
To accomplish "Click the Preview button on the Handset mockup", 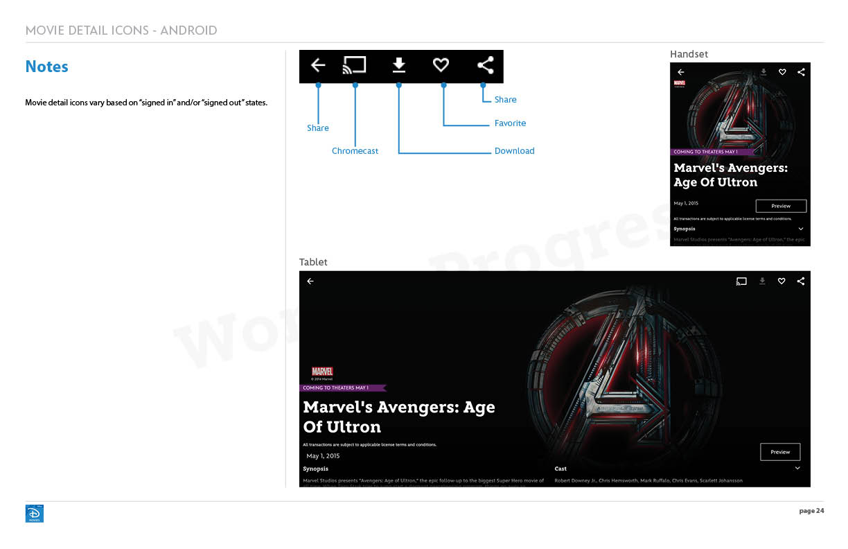I will (781, 206).
